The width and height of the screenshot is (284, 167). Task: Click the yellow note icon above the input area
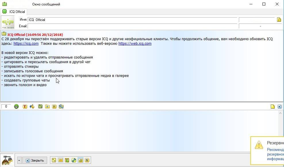point(273,106)
